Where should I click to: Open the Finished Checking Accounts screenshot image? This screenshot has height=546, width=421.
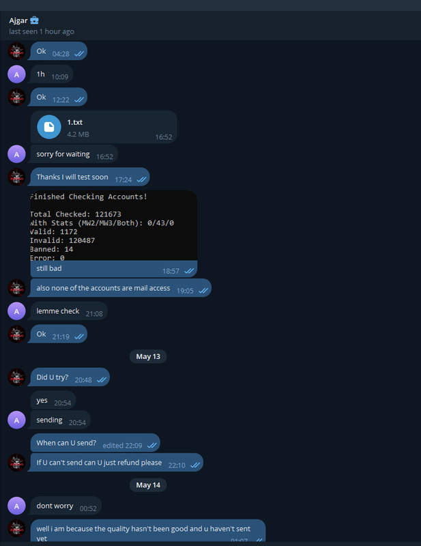click(114, 226)
